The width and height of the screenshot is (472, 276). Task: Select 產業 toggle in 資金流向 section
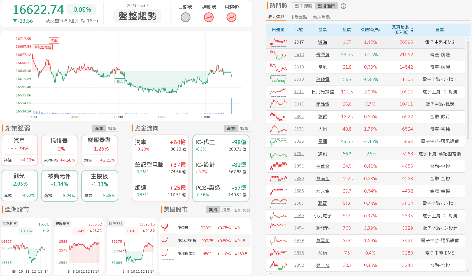(x=231, y=128)
